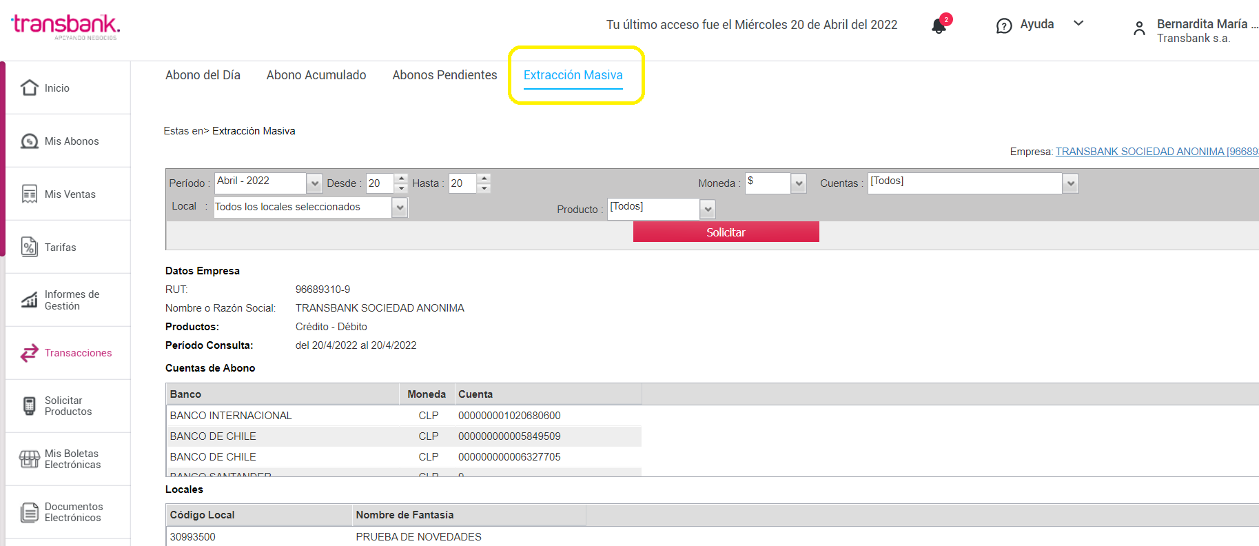Switch to Abono del Día tab
This screenshot has height=546, width=1259.
203,75
